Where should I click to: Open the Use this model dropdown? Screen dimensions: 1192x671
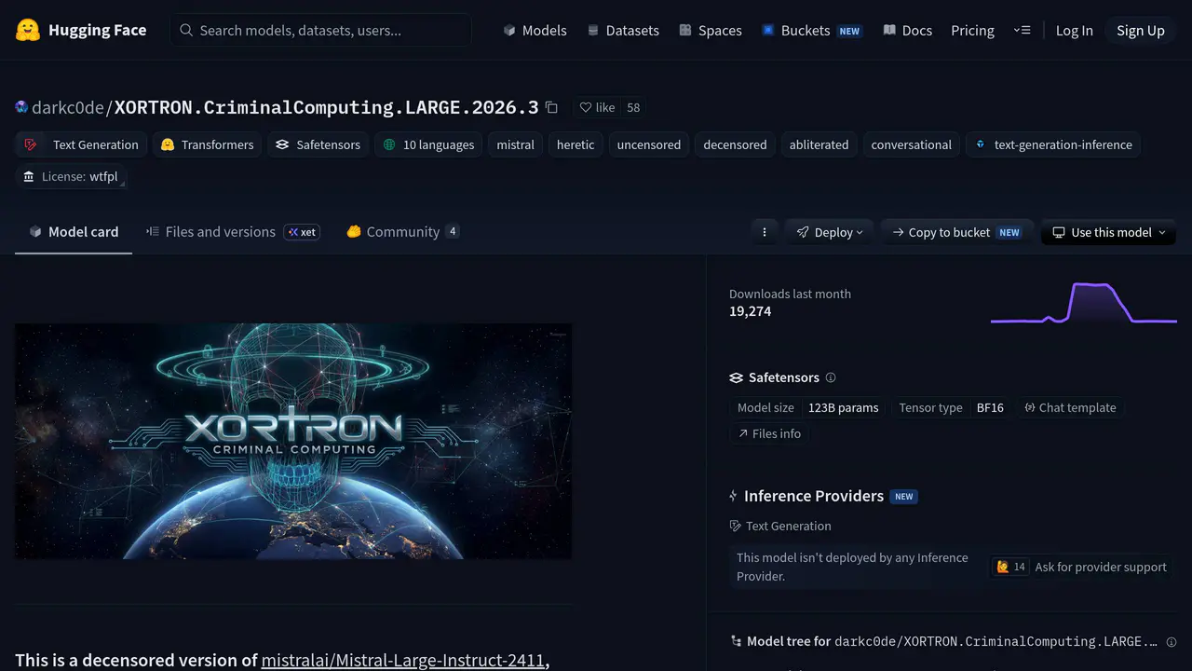pos(1108,232)
